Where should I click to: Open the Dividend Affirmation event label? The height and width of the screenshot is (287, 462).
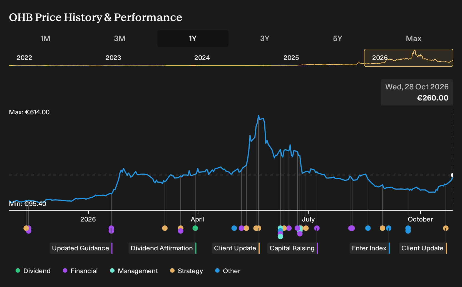pos(162,248)
